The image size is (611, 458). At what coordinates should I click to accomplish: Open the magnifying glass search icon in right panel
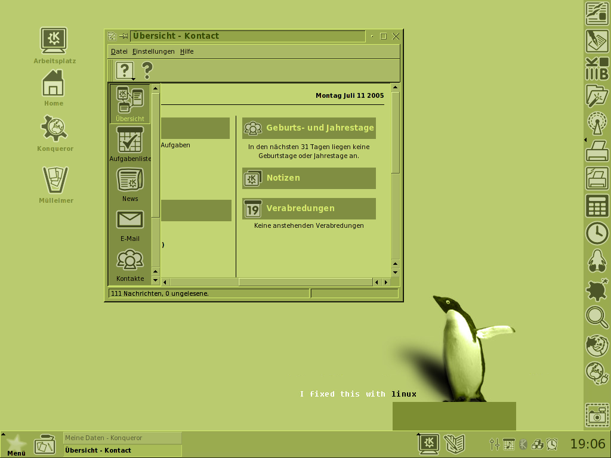pos(597,317)
